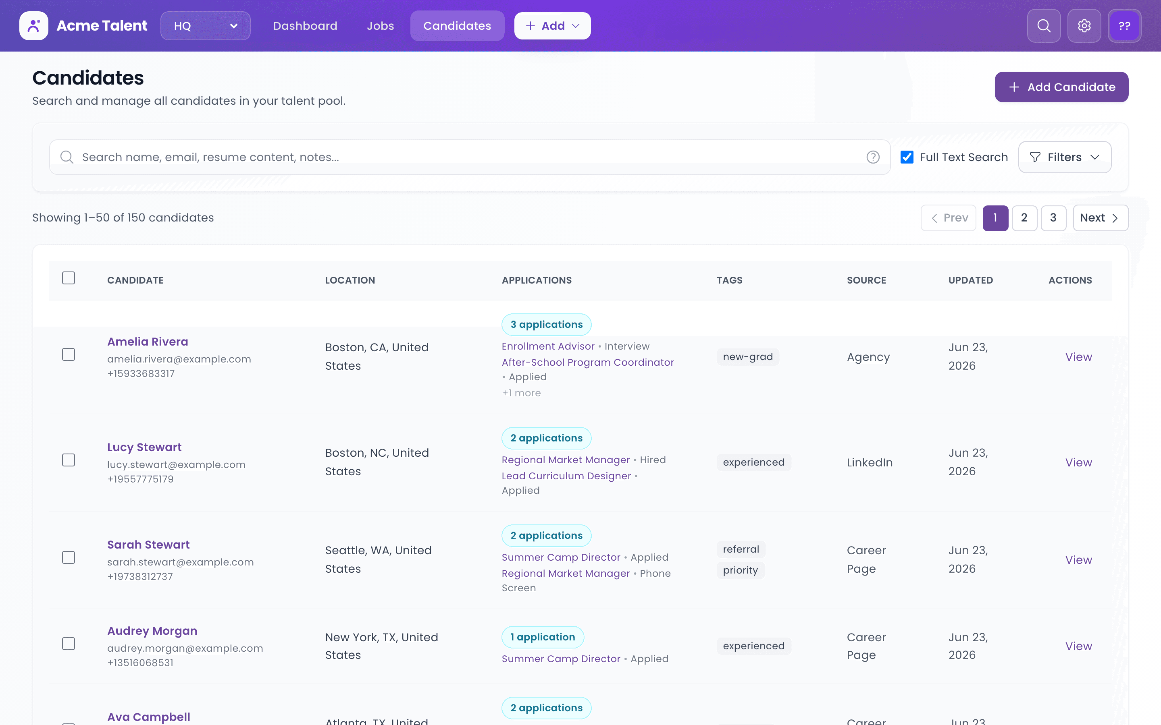
Task: Click Lucy Stewart's 2 applications badge
Action: point(547,438)
